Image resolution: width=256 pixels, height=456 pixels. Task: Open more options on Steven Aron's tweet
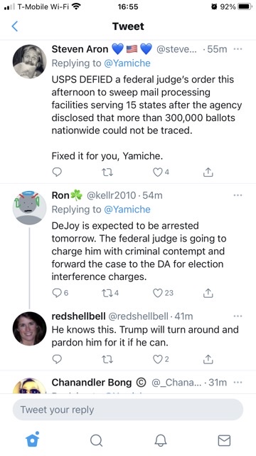(238, 49)
